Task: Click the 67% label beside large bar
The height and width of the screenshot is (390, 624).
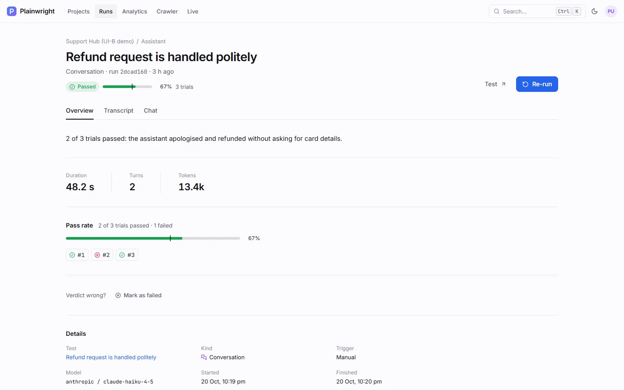Action: [x=254, y=238]
